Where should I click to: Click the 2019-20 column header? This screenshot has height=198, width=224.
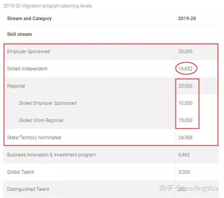coord(187,19)
